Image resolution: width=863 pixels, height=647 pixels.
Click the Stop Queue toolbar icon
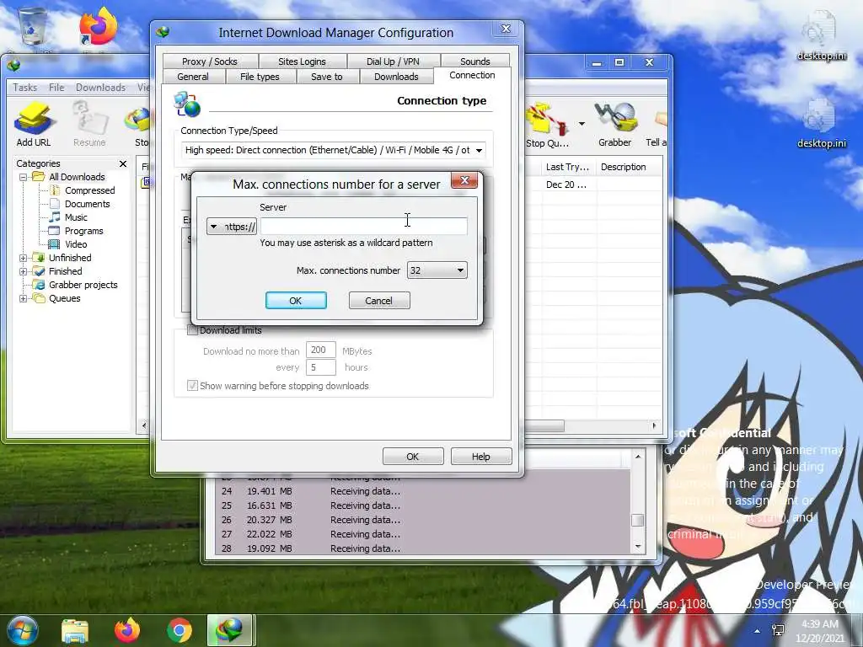(546, 125)
